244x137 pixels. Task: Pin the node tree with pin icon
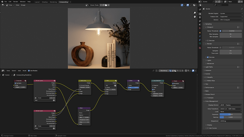coord(153,71)
